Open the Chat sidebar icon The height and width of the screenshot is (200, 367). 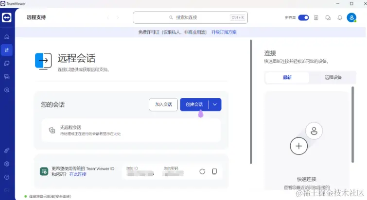coord(7,77)
